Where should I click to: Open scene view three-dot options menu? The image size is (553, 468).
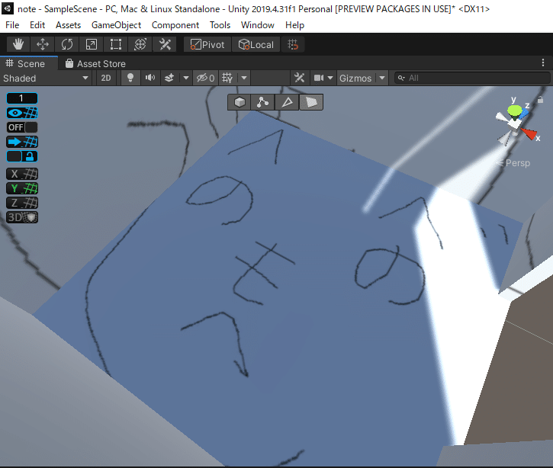tap(543, 63)
